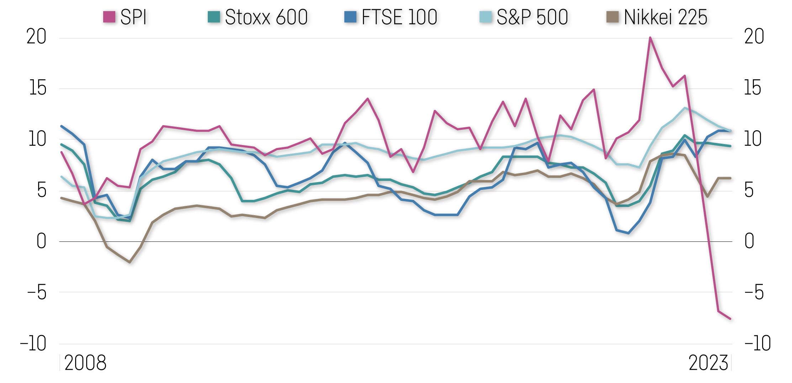This screenshot has width=792, height=383.
Task: Click the dark blue FTSE 100 legend swatch
Action: (x=350, y=17)
